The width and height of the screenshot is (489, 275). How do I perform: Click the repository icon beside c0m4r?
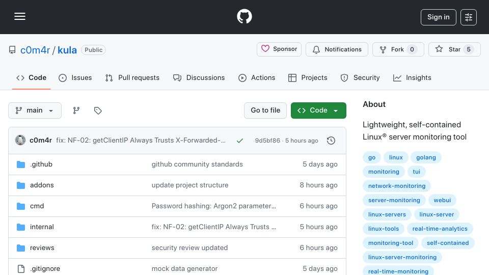coord(12,50)
